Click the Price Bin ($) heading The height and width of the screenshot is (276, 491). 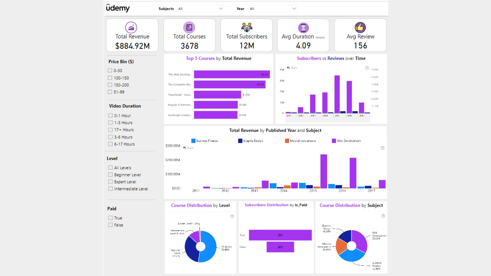tap(121, 62)
